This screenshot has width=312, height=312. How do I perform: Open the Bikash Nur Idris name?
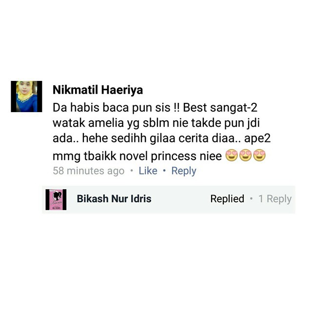coord(114,199)
